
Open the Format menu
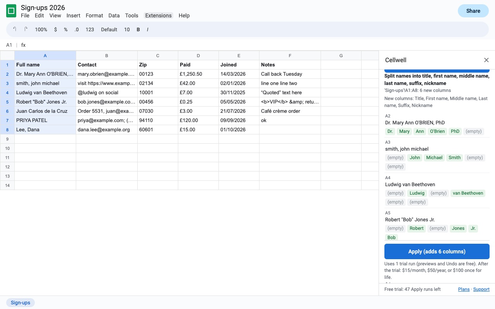tap(94, 15)
